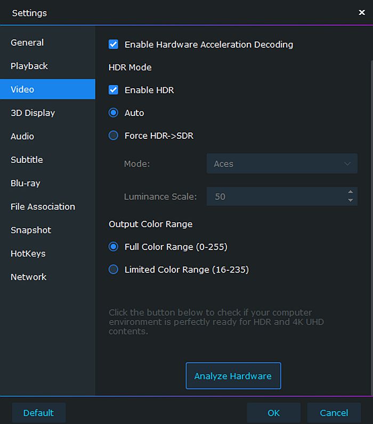Show Blu-ray settings

coord(26,184)
